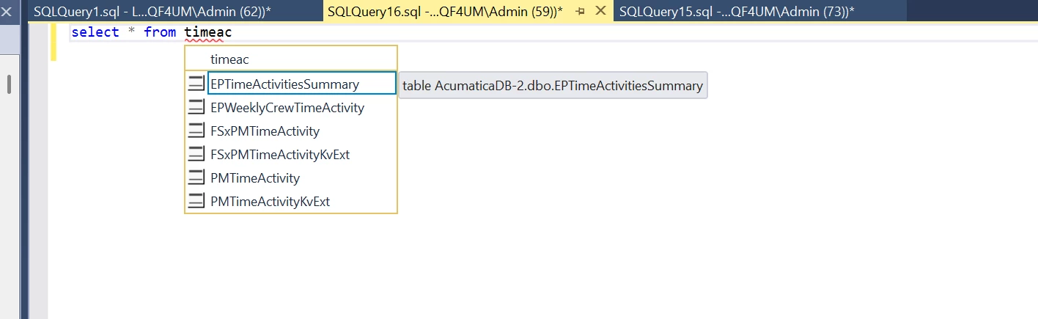
Task: Click the 'timeac' text in the query editor
Action: click(208, 32)
